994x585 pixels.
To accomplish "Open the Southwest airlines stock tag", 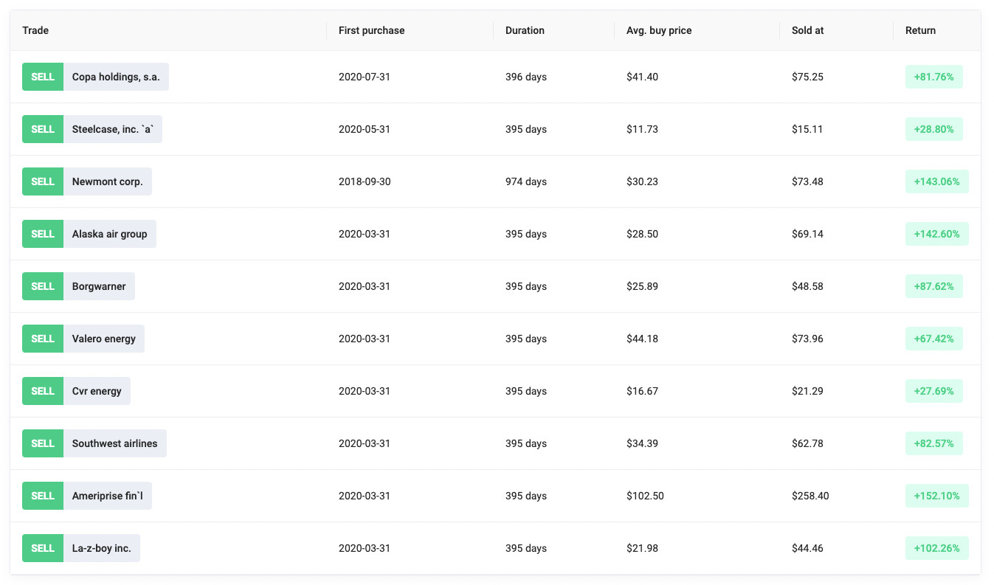I will click(115, 443).
